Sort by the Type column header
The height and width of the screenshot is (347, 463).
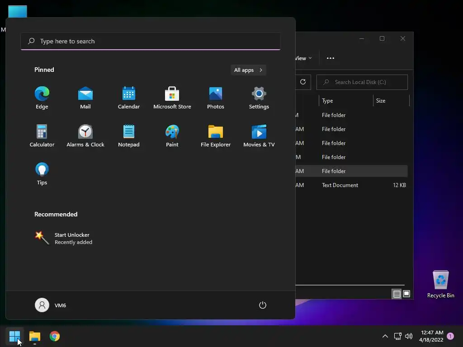(x=346, y=101)
